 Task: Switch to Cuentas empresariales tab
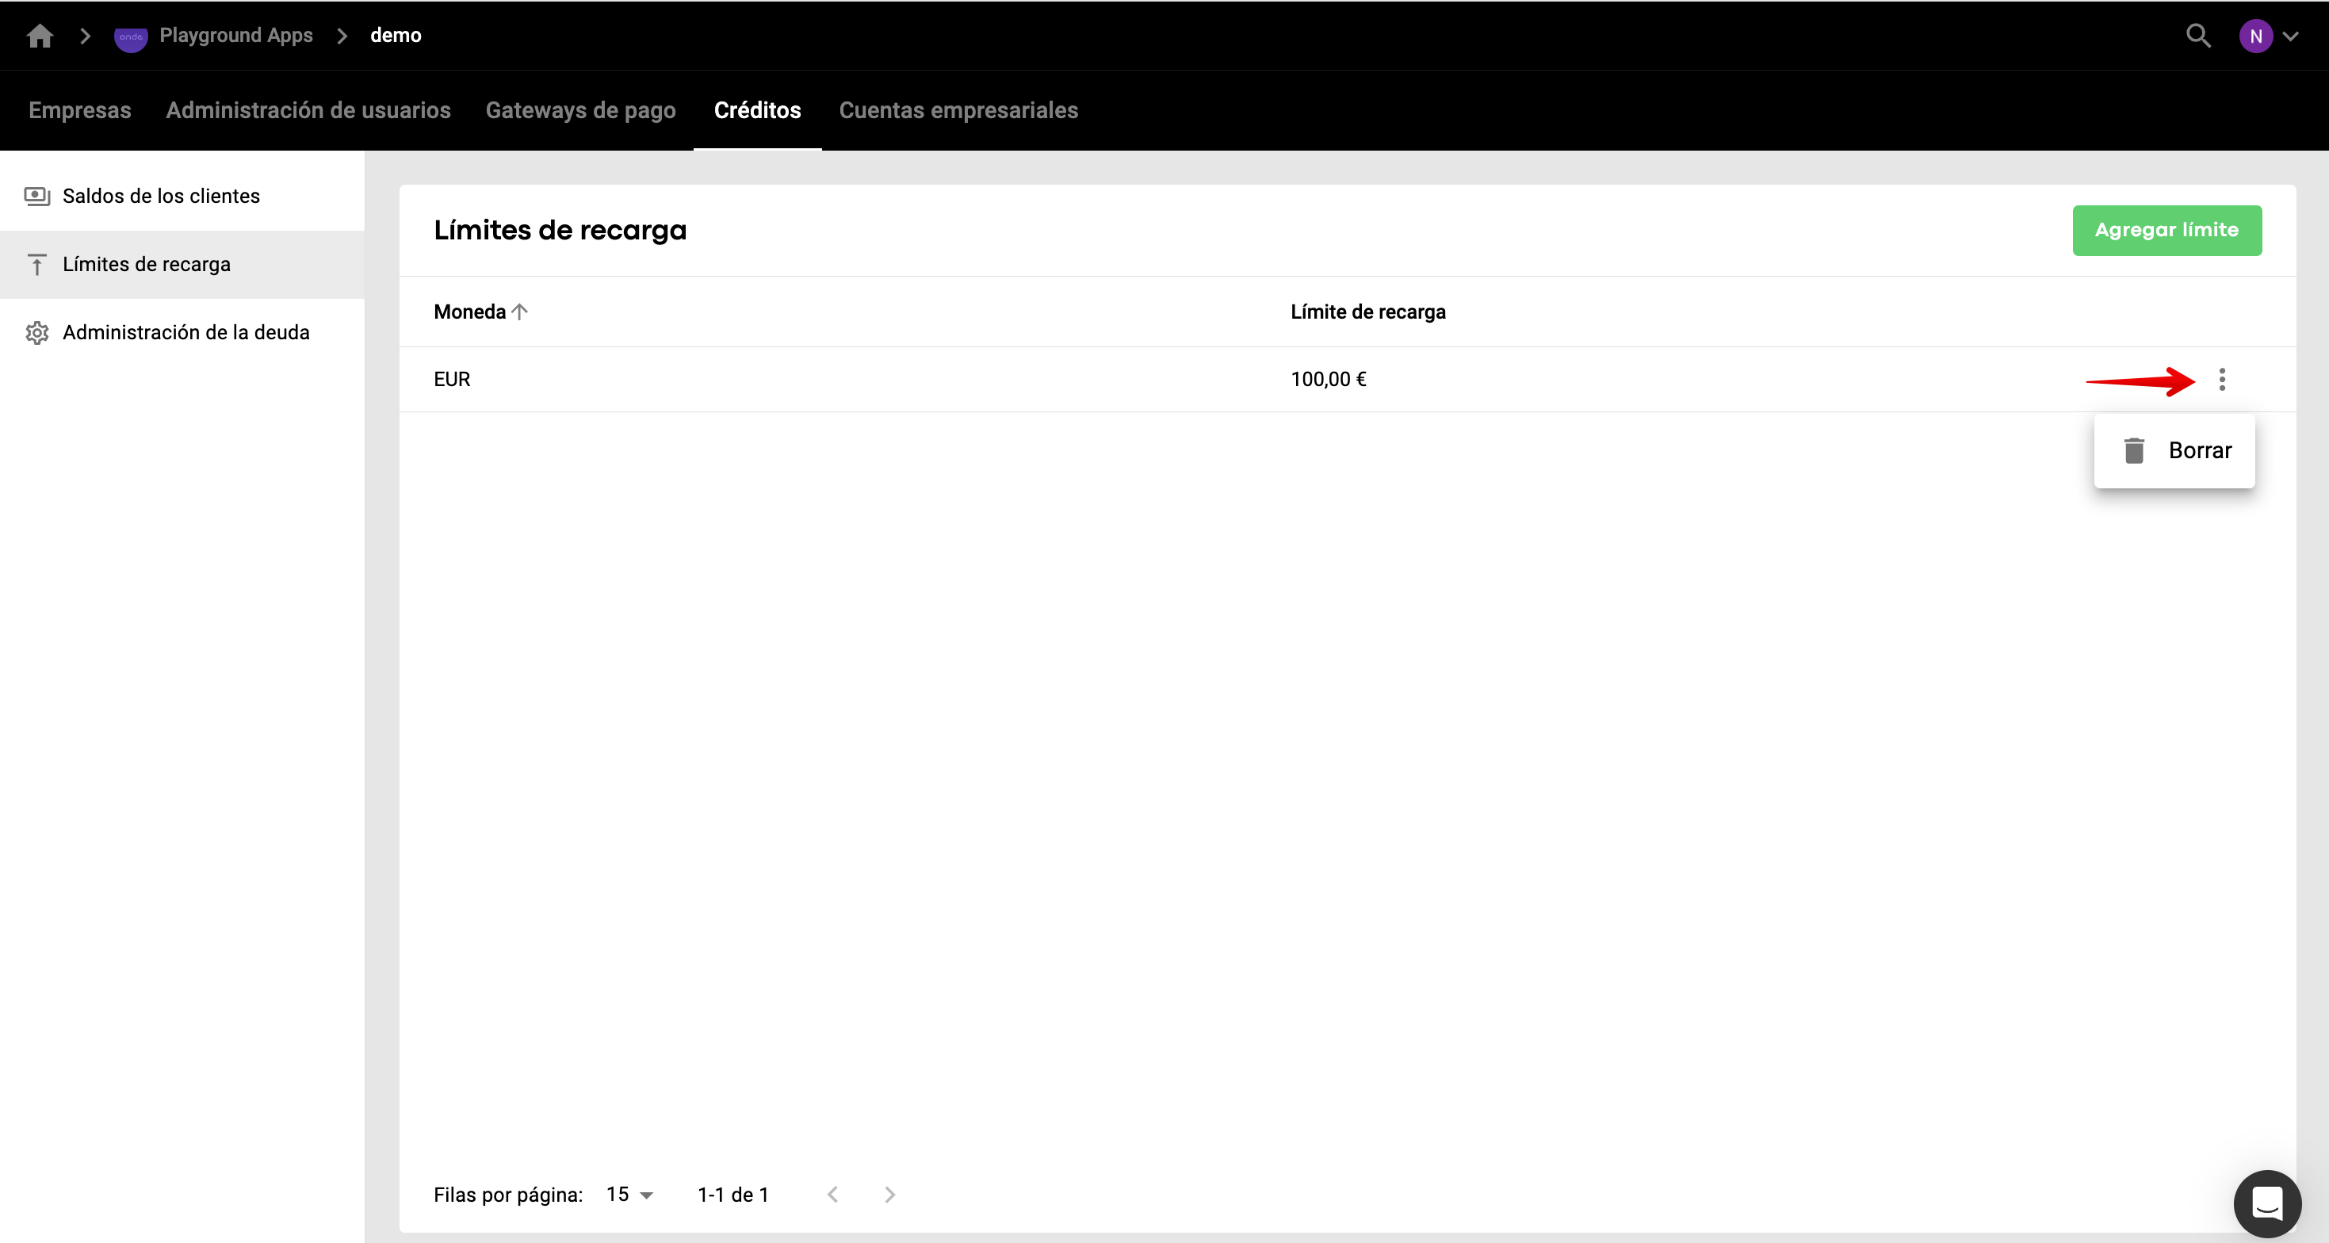958,110
